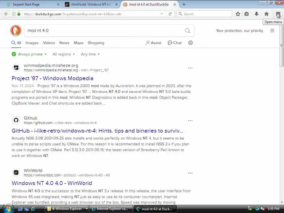
Task: Click the Windows Start orb
Action: pyautogui.click(x=8, y=209)
